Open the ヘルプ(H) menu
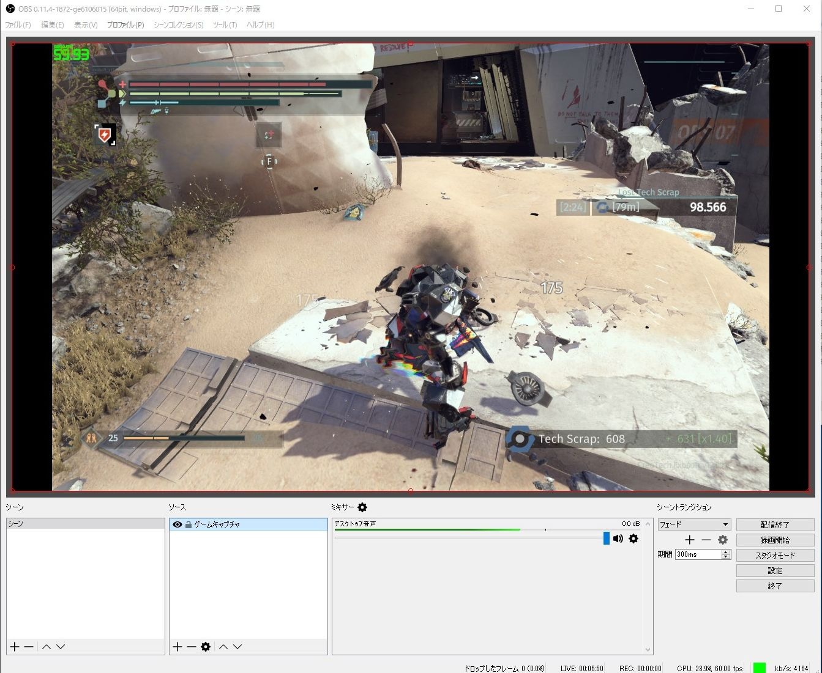822x673 pixels. pyautogui.click(x=261, y=24)
